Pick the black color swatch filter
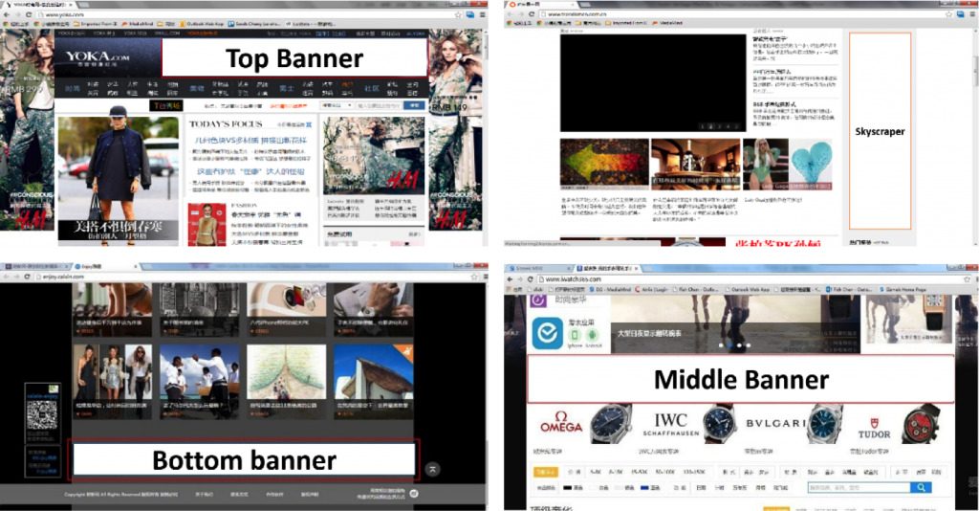Viewport: 979px width, 511px height. coord(568,488)
